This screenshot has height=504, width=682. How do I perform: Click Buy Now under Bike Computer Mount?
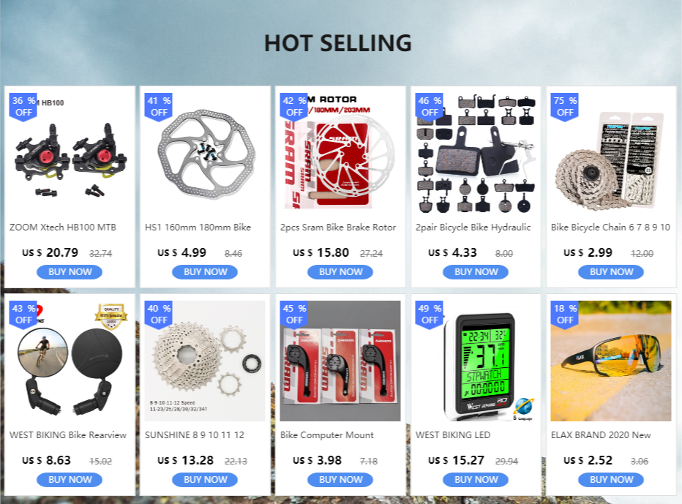tap(340, 480)
